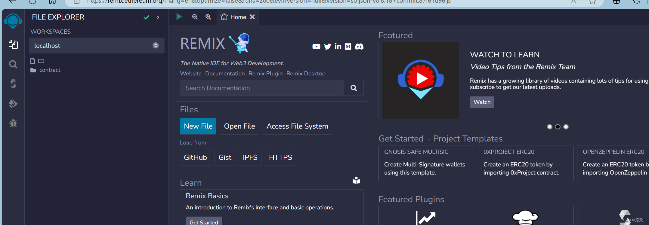Expand File Explorer header chevron
Viewport: 649px width, 225px height.
coord(158,17)
